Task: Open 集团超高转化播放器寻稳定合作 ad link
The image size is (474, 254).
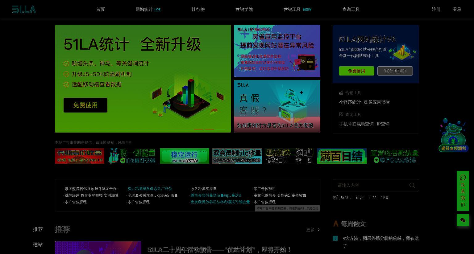Action: [x=91, y=189]
